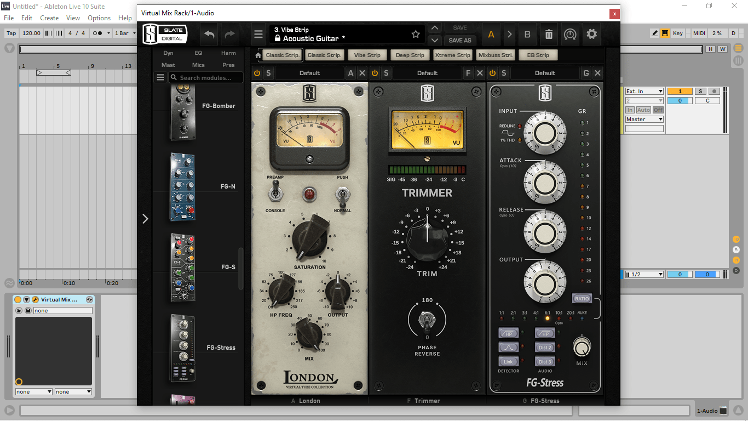Image resolution: width=748 pixels, height=421 pixels.
Task: Select the EQ Strip preset button
Action: tap(538, 55)
